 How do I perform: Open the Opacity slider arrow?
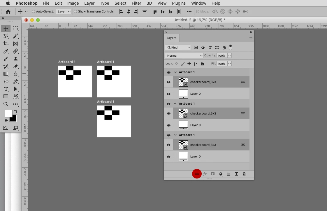(229, 56)
